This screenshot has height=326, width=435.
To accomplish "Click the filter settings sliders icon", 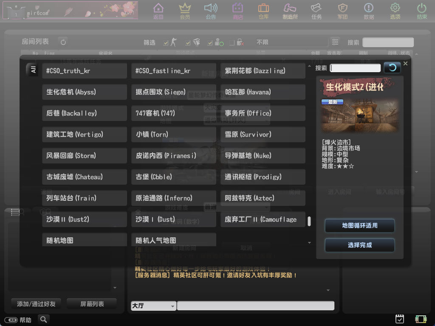I will pos(335,42).
